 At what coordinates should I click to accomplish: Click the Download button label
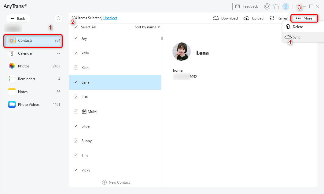tap(229, 18)
